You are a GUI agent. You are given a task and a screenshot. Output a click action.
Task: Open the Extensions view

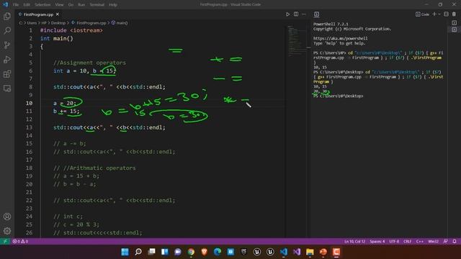click(7, 73)
